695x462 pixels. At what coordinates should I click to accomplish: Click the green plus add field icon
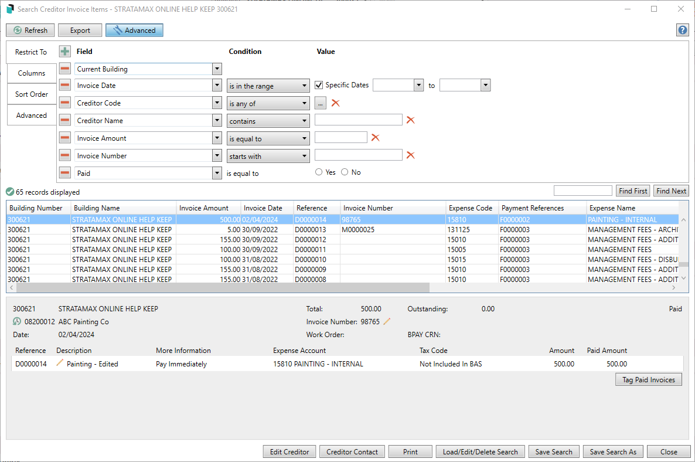65,52
